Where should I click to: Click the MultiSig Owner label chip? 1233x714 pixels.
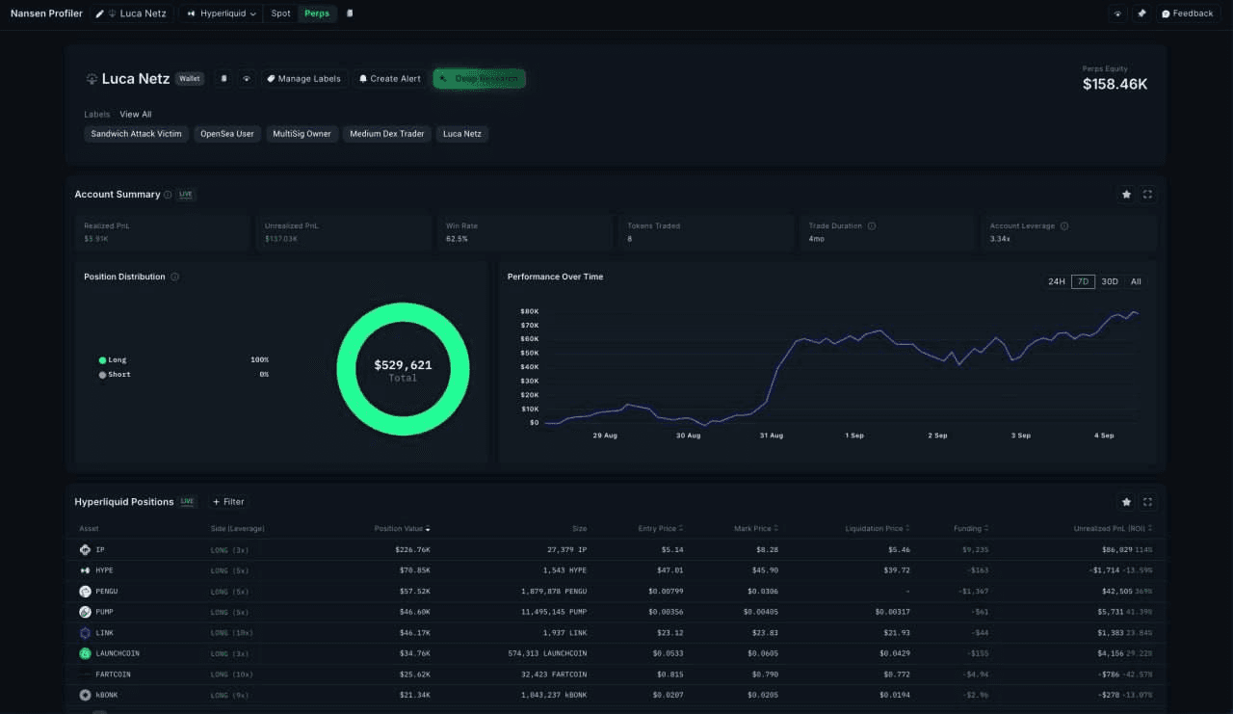tap(302, 134)
